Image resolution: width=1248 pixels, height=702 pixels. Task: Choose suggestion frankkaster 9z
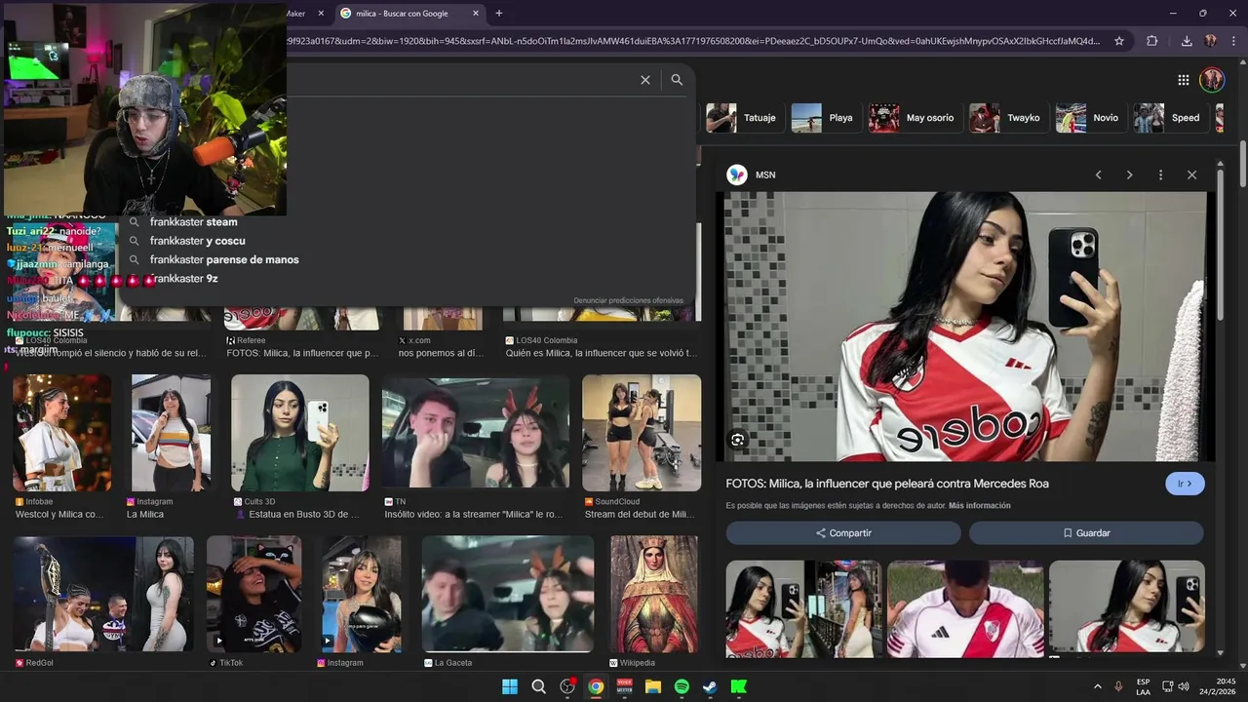[183, 279]
